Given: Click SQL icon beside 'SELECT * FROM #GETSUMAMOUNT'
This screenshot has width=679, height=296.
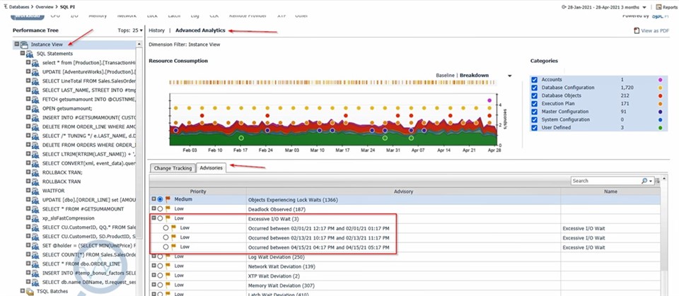Looking at the screenshot, I should tap(35, 209).
